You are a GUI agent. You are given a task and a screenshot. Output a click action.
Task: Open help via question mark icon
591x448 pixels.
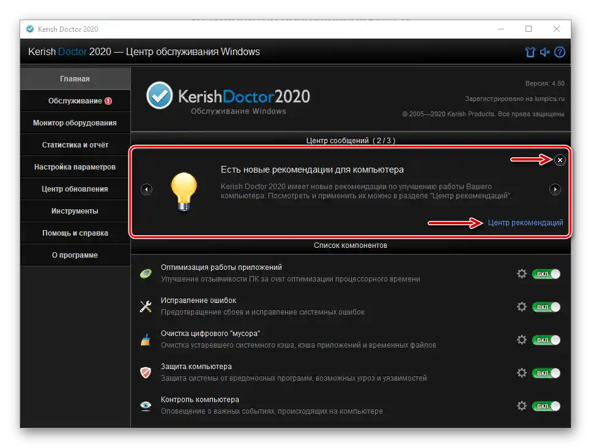pyautogui.click(x=560, y=52)
